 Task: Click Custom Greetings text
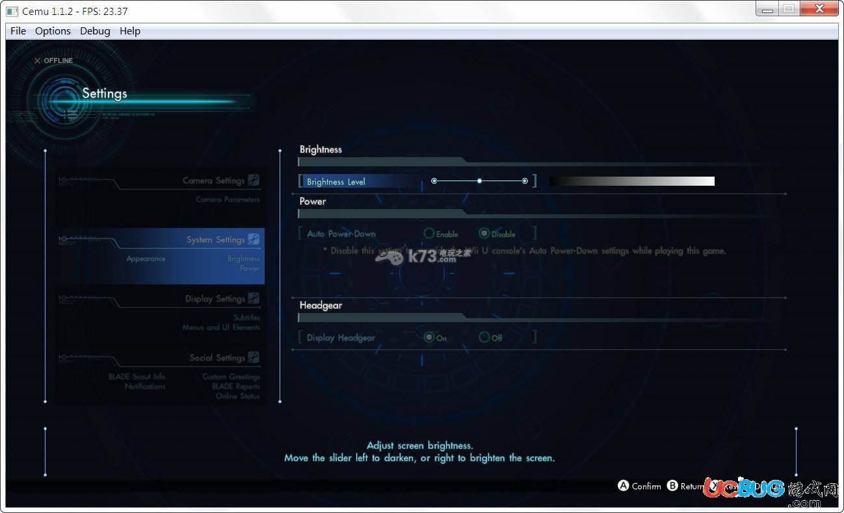231,377
